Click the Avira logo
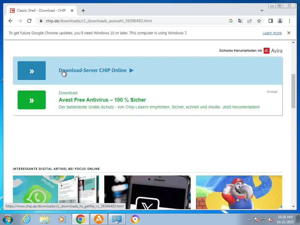Viewport: 300px width, 225px height. click(273, 51)
